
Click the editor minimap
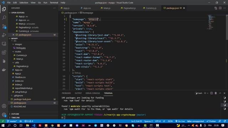coord(211,22)
